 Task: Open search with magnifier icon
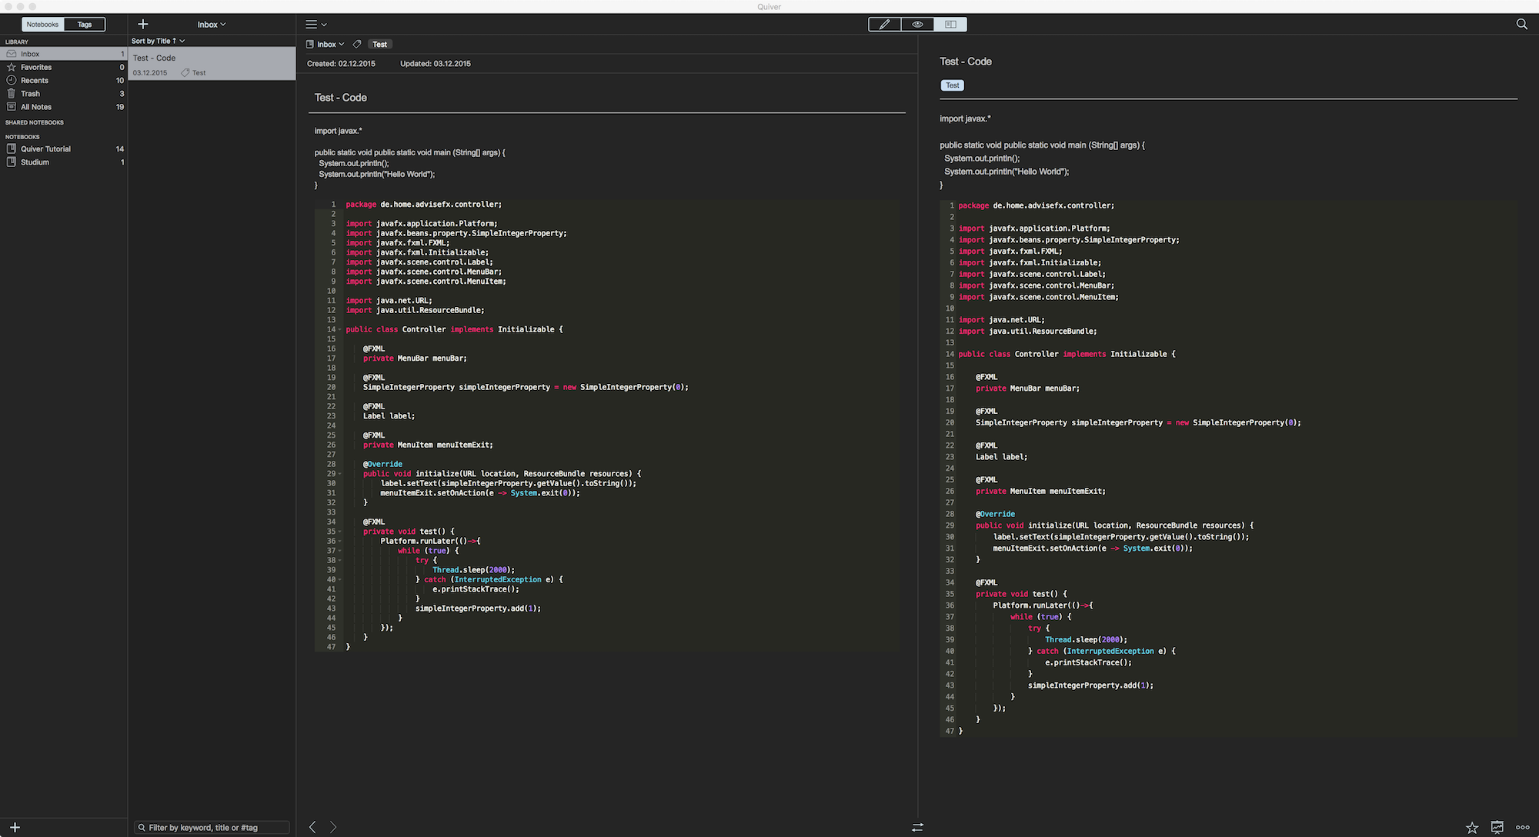coord(1521,25)
